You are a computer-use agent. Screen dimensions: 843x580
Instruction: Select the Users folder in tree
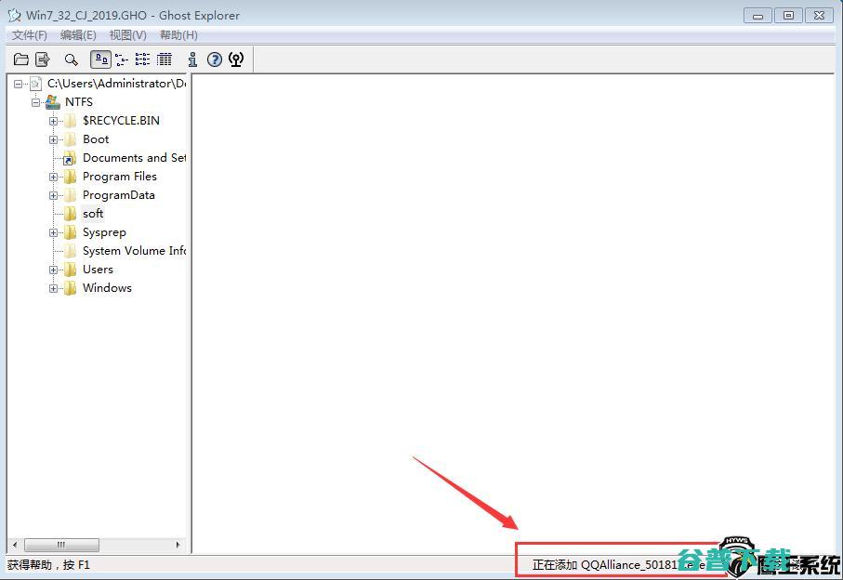(98, 270)
